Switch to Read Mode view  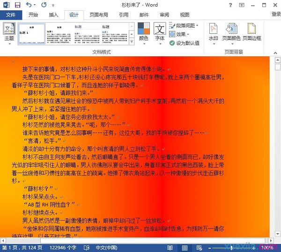(170, 248)
